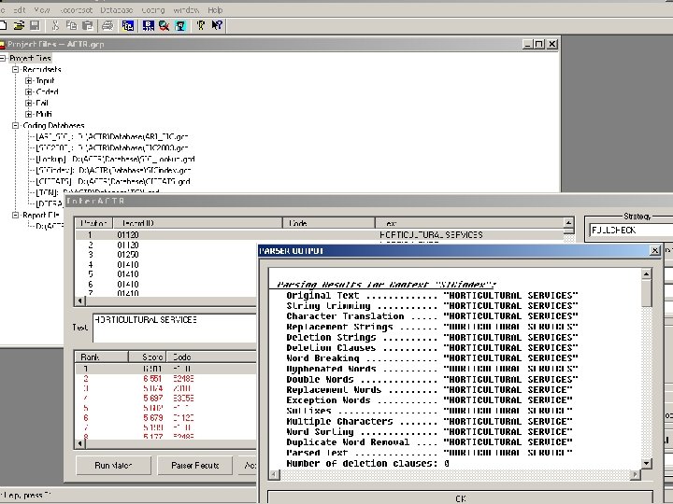Click the scroll-left arrow under the rank table

coord(80,444)
